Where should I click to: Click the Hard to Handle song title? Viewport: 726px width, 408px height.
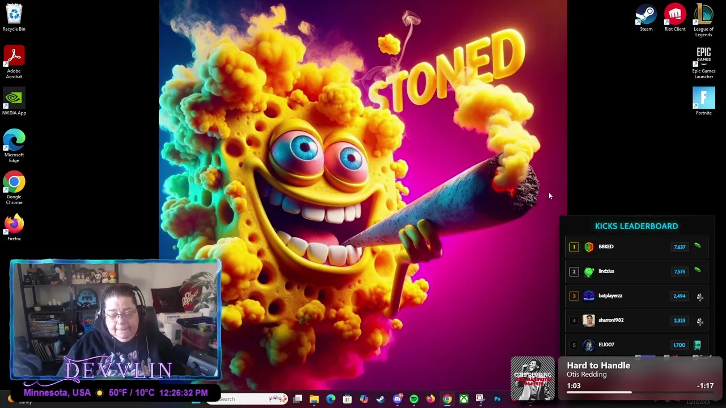tap(598, 365)
